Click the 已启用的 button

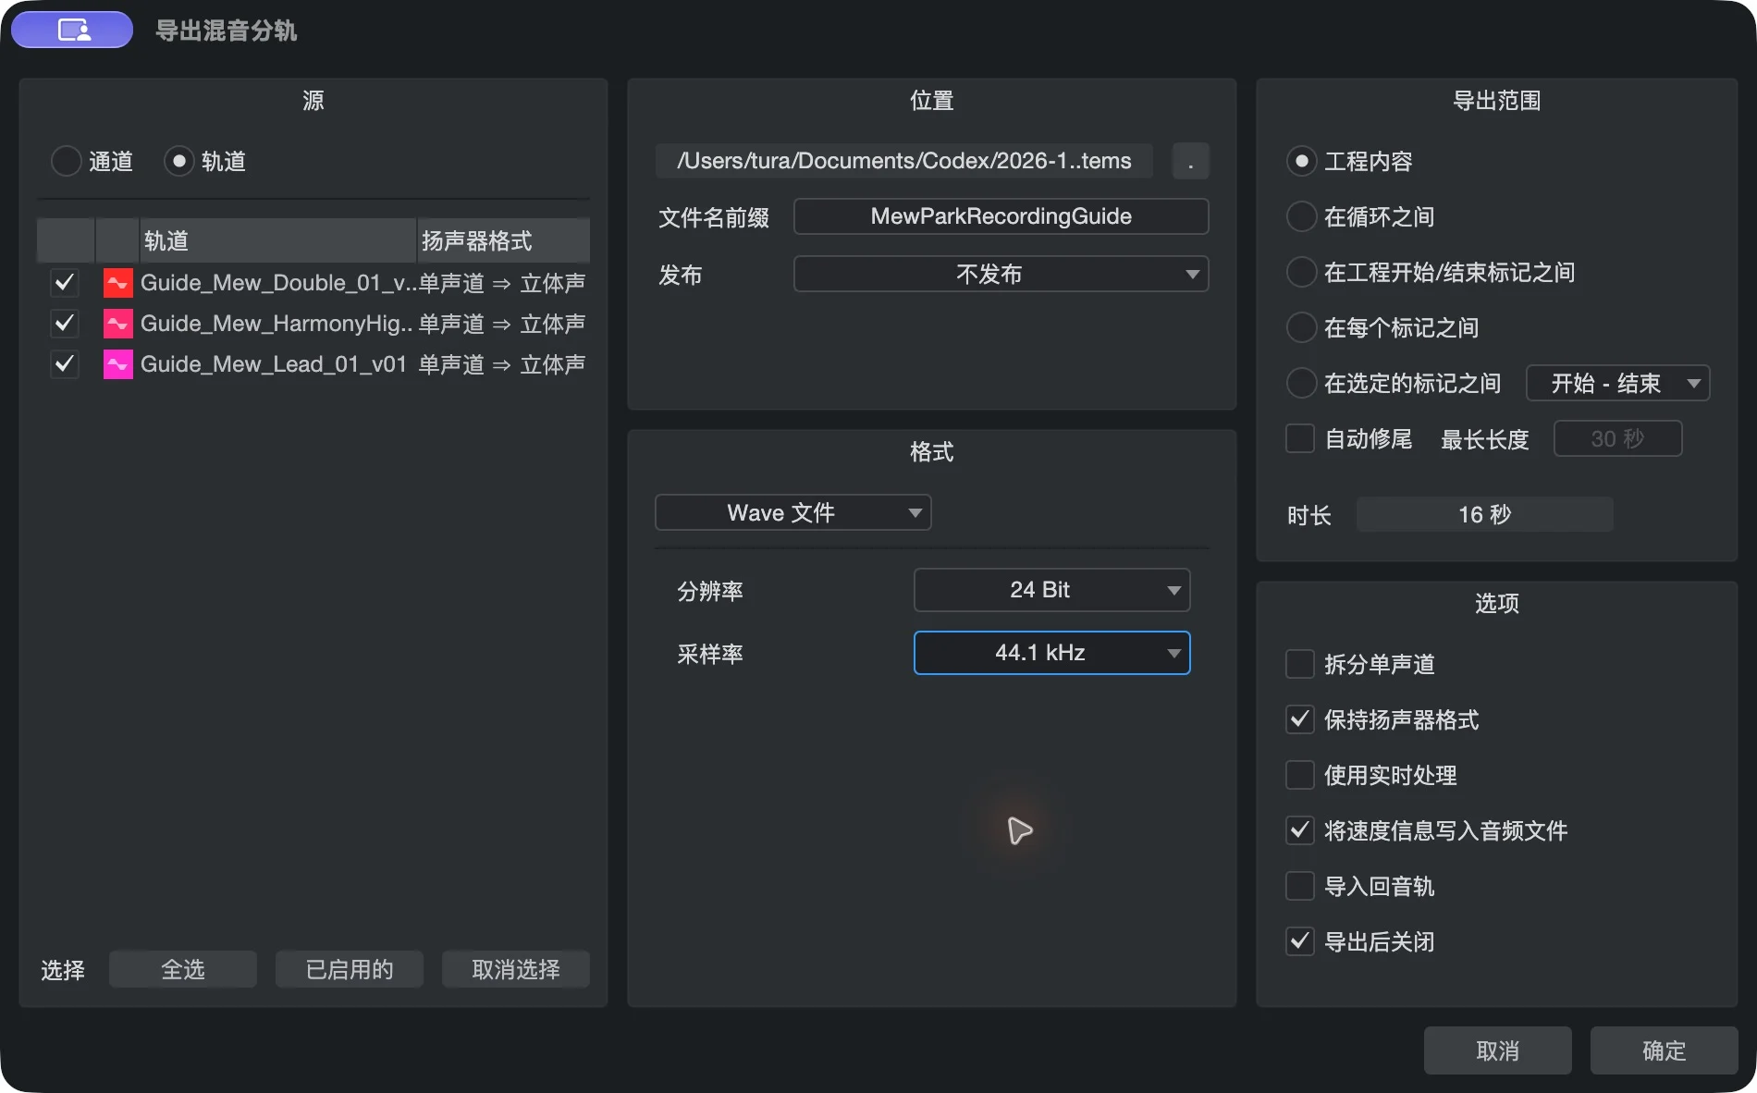(x=350, y=969)
